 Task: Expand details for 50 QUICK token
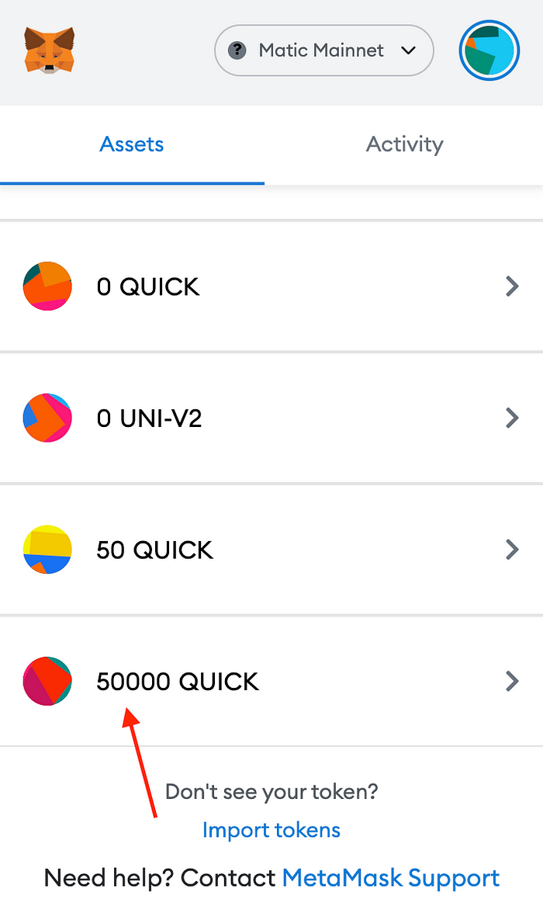tap(513, 550)
